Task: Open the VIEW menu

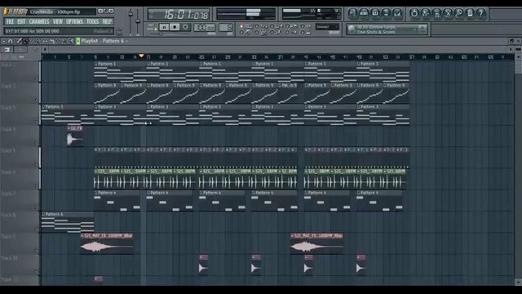Action: (x=58, y=22)
